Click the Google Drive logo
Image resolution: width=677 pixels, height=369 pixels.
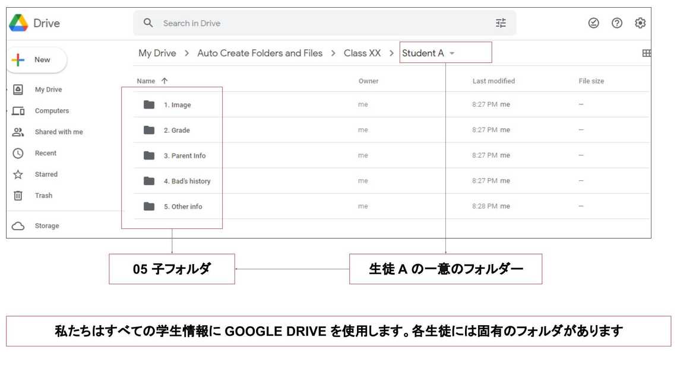19,23
